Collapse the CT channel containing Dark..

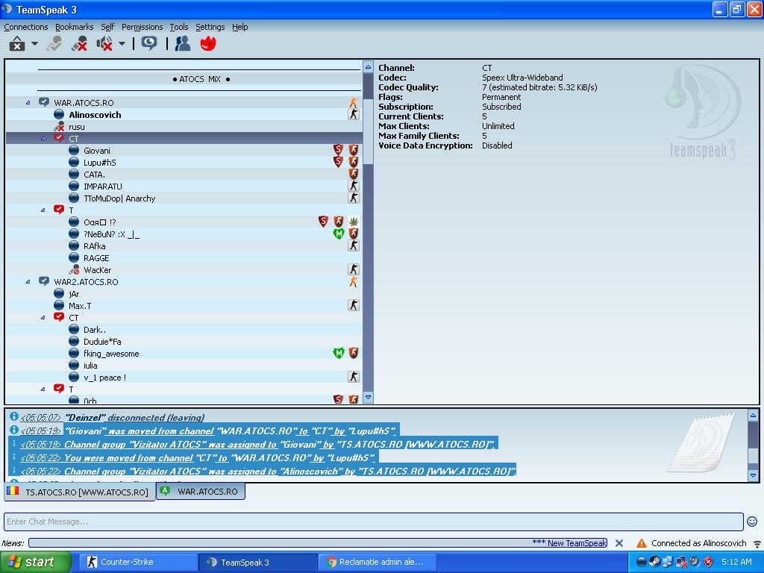[x=43, y=318]
